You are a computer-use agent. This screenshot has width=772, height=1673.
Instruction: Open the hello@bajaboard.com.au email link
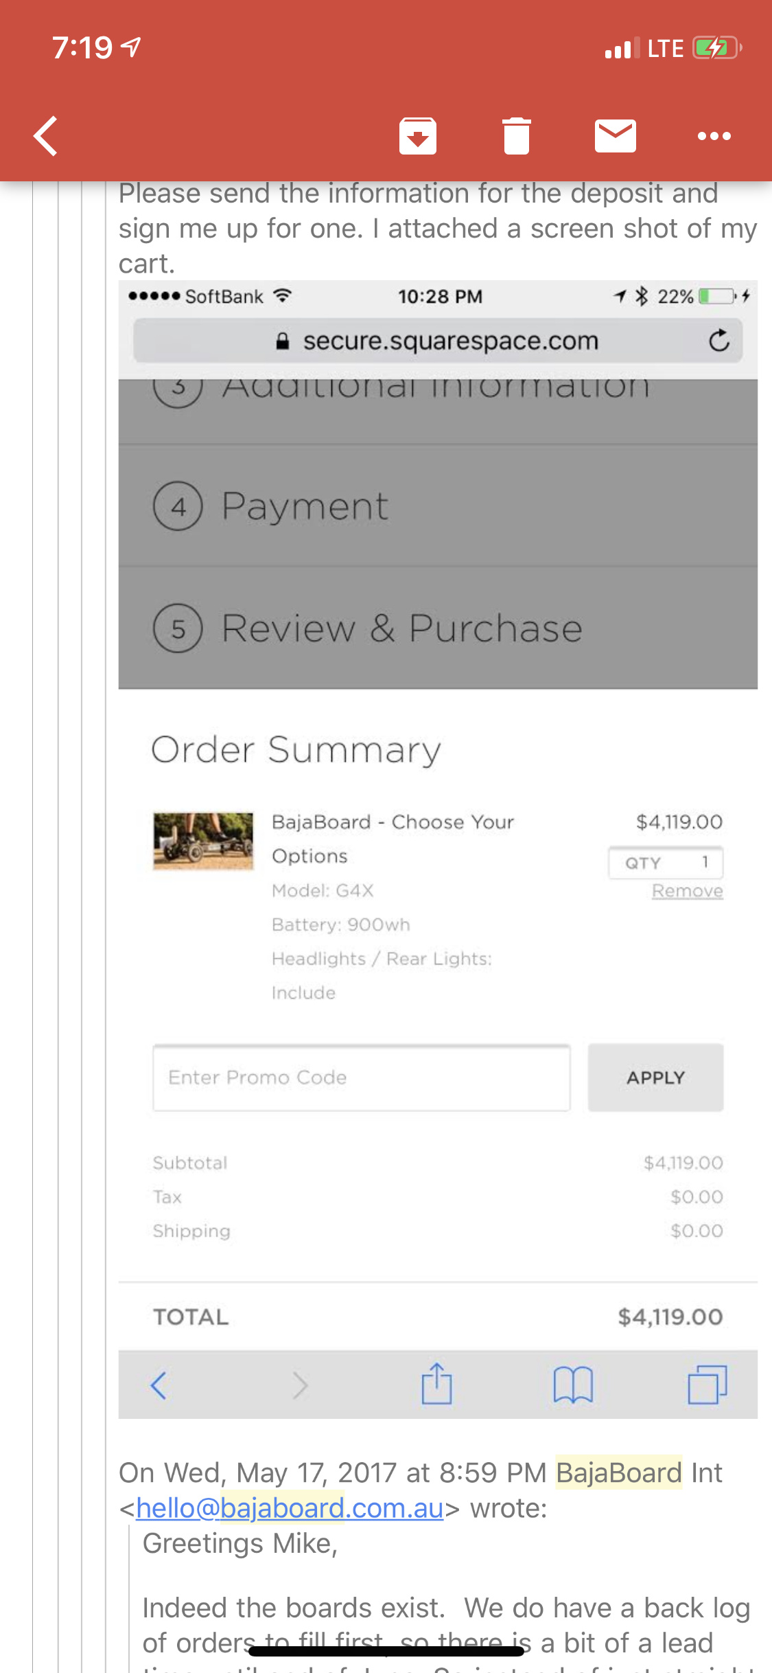(290, 1508)
